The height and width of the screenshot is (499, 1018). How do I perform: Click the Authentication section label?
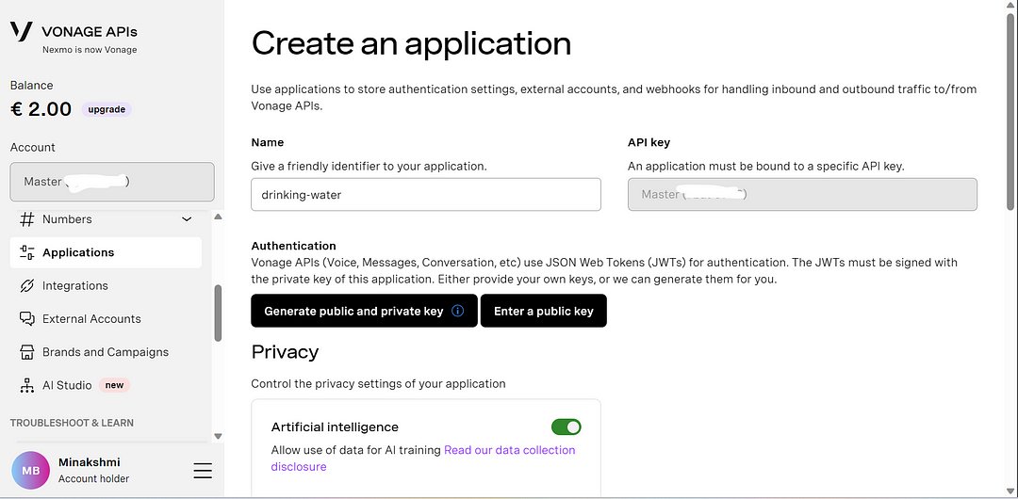click(x=293, y=246)
